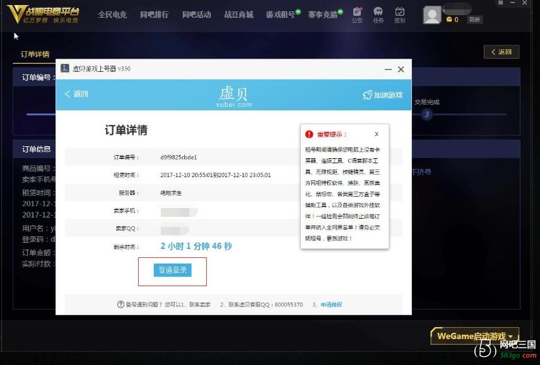Image resolution: width=540 pixels, height=365 pixels.
Task: Click the gold coin balance icon
Action: tap(449, 20)
